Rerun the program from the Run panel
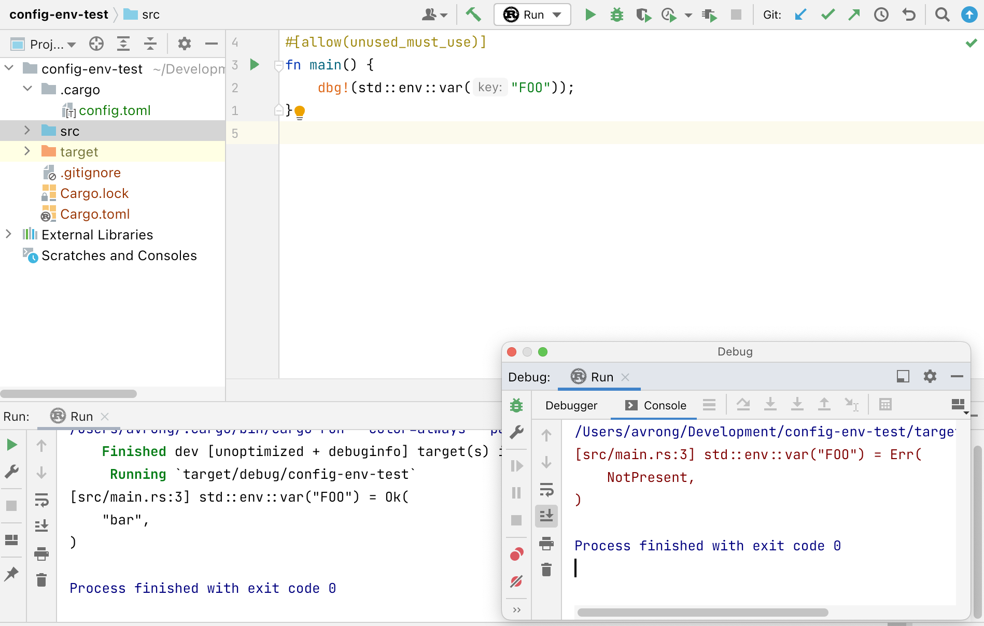The height and width of the screenshot is (626, 984). coord(12,445)
